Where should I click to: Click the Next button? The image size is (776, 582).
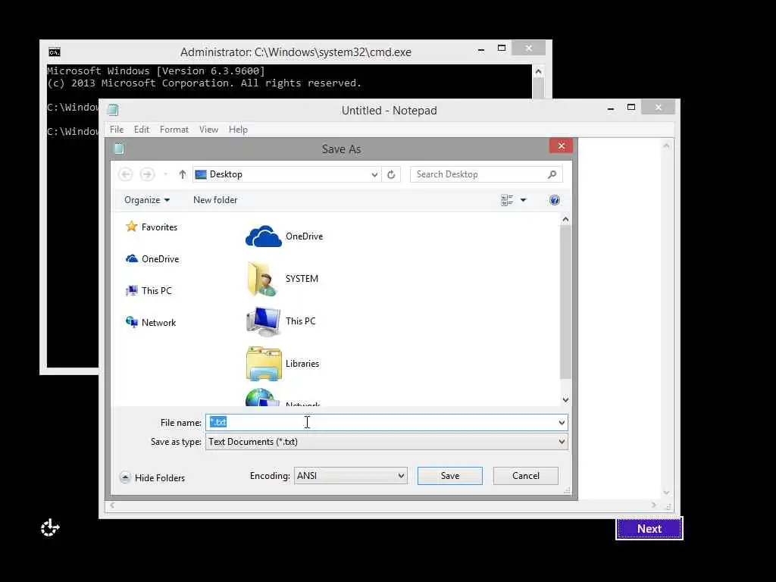(x=649, y=528)
